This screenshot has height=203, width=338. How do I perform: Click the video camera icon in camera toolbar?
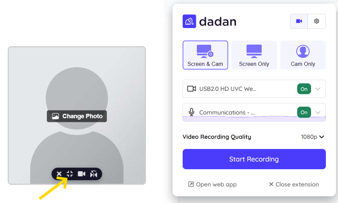pos(82,174)
